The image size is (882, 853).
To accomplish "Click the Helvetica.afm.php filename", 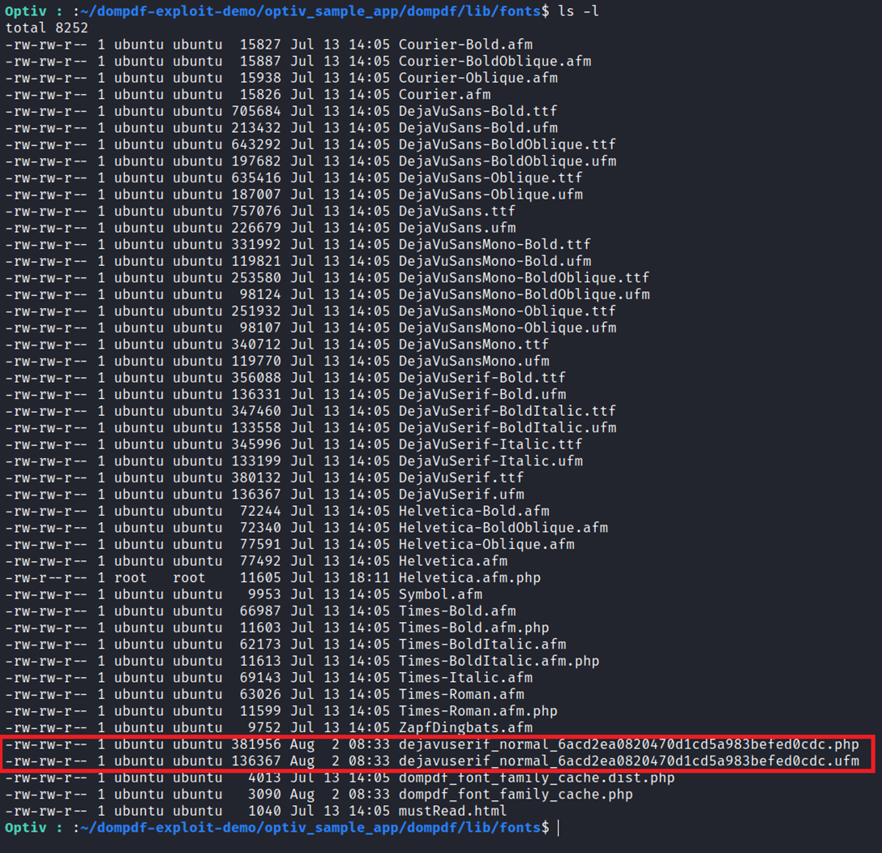I will [469, 578].
